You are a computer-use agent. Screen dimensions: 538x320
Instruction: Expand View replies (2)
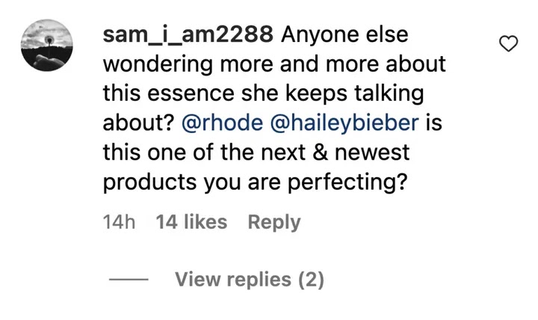coord(249,280)
